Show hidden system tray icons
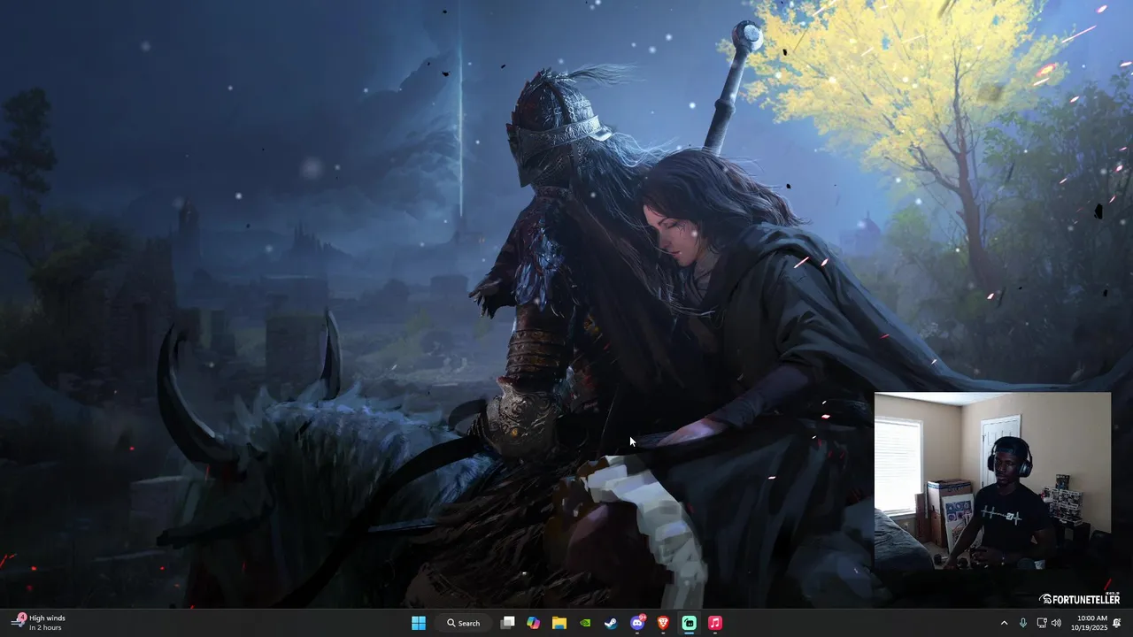Viewport: 1133px width, 637px height. [x=1004, y=623]
